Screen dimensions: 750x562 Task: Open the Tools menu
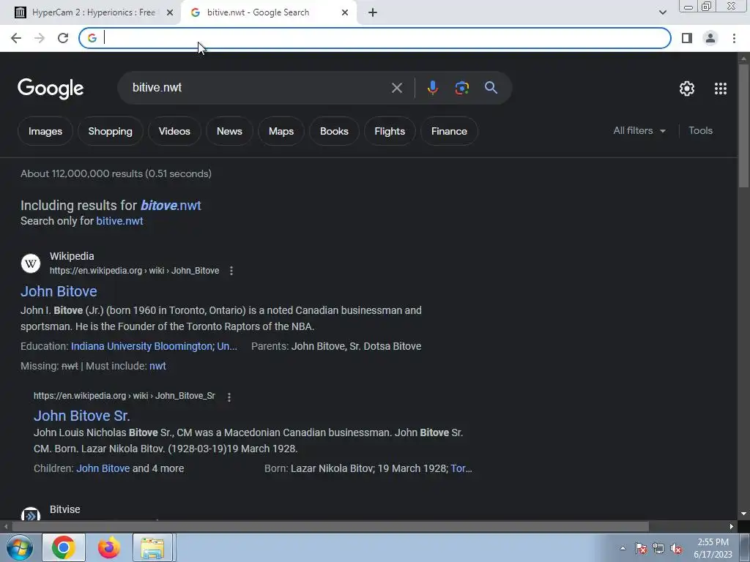(x=700, y=130)
